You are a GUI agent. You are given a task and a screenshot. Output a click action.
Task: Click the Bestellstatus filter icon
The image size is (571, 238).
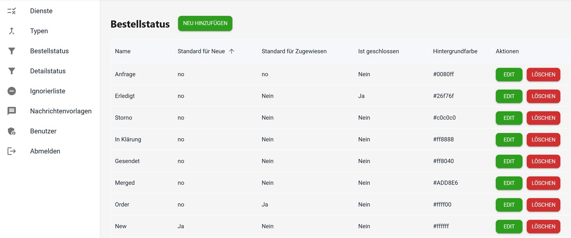(12, 51)
